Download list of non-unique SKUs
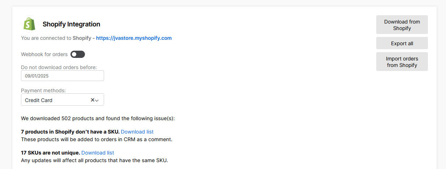The height and width of the screenshot is (169, 446). coord(98,153)
